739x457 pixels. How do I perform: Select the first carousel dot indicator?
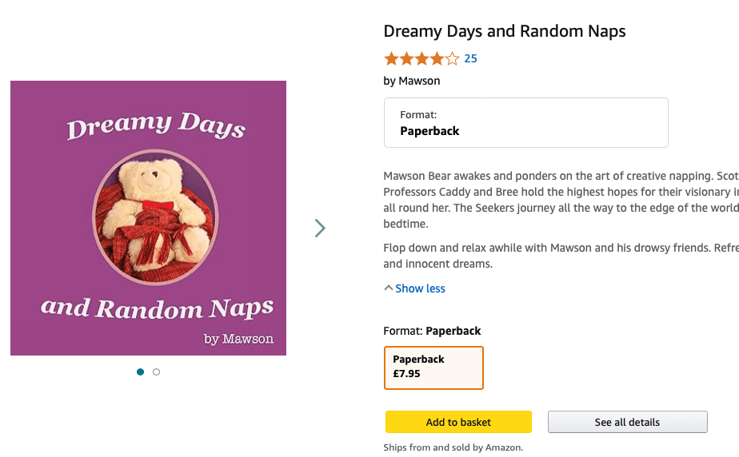[x=141, y=372]
